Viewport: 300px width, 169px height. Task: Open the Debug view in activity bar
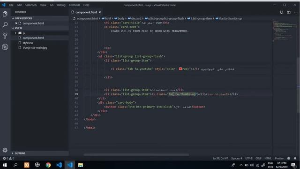(5, 47)
